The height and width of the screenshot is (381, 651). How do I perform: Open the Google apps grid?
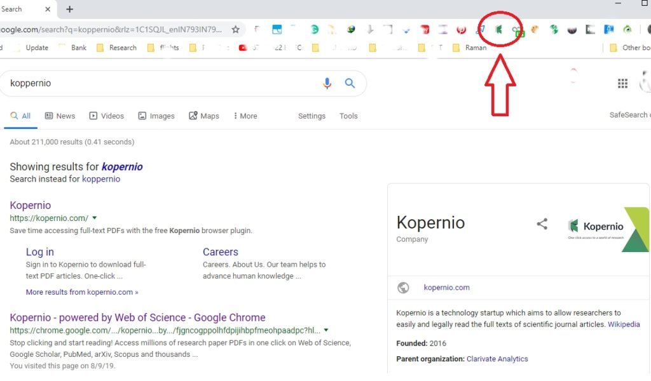(622, 84)
